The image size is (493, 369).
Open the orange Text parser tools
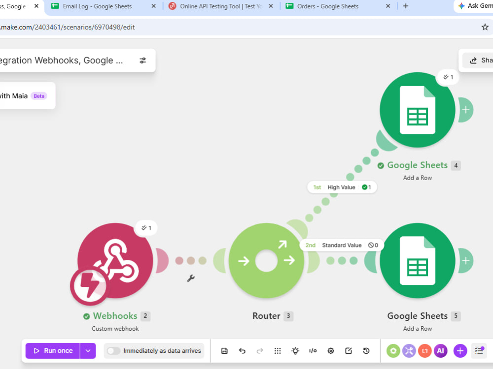[x=425, y=351]
